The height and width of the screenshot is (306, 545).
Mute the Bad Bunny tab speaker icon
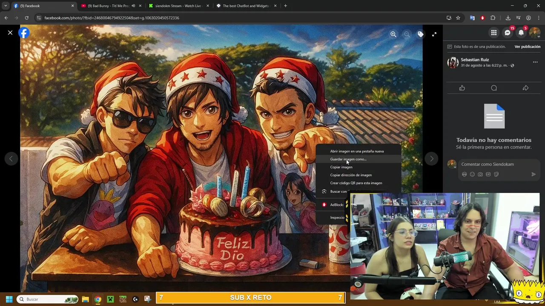pyautogui.click(x=133, y=6)
